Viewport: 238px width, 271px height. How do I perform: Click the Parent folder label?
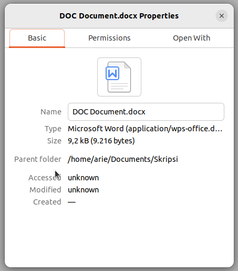(x=38, y=159)
